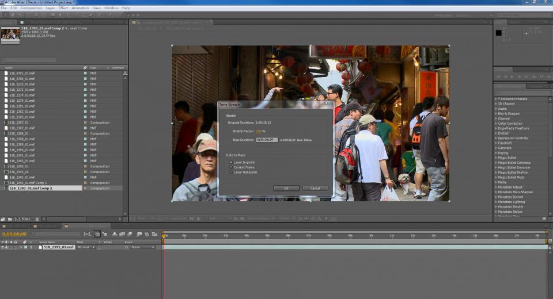Select Layer Out-point radio option

(x=232, y=172)
